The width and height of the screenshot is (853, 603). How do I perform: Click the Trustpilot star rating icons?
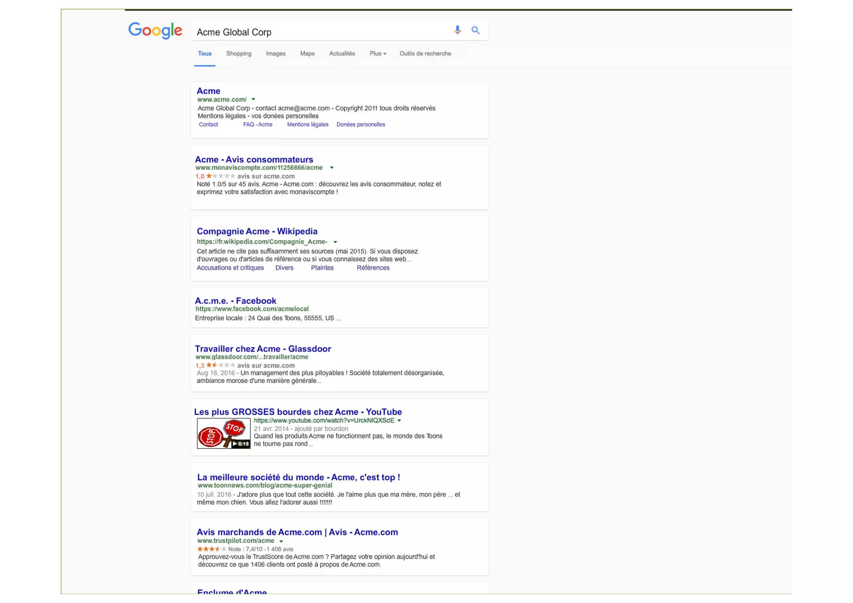pyautogui.click(x=211, y=549)
